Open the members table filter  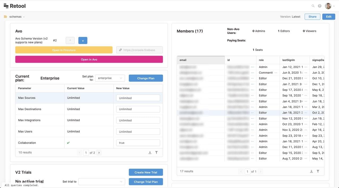click(x=318, y=171)
